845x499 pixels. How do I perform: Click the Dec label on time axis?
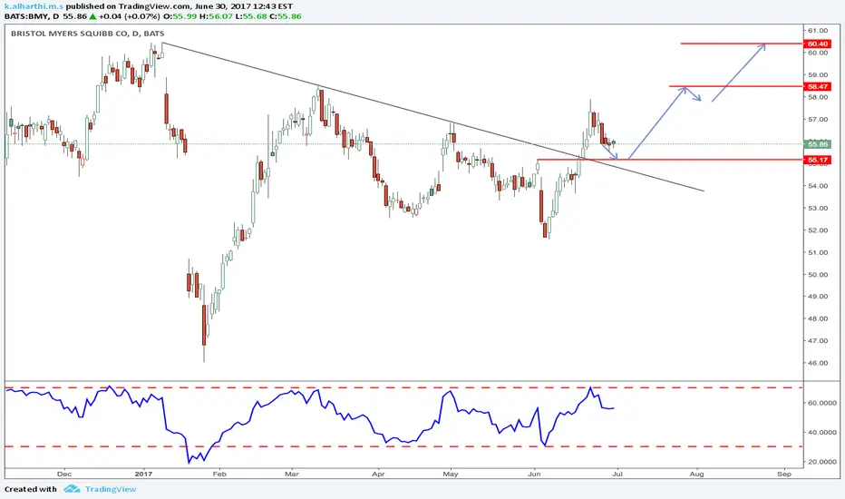(x=64, y=475)
